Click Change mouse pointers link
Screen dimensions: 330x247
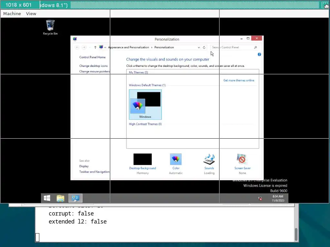coord(94,71)
